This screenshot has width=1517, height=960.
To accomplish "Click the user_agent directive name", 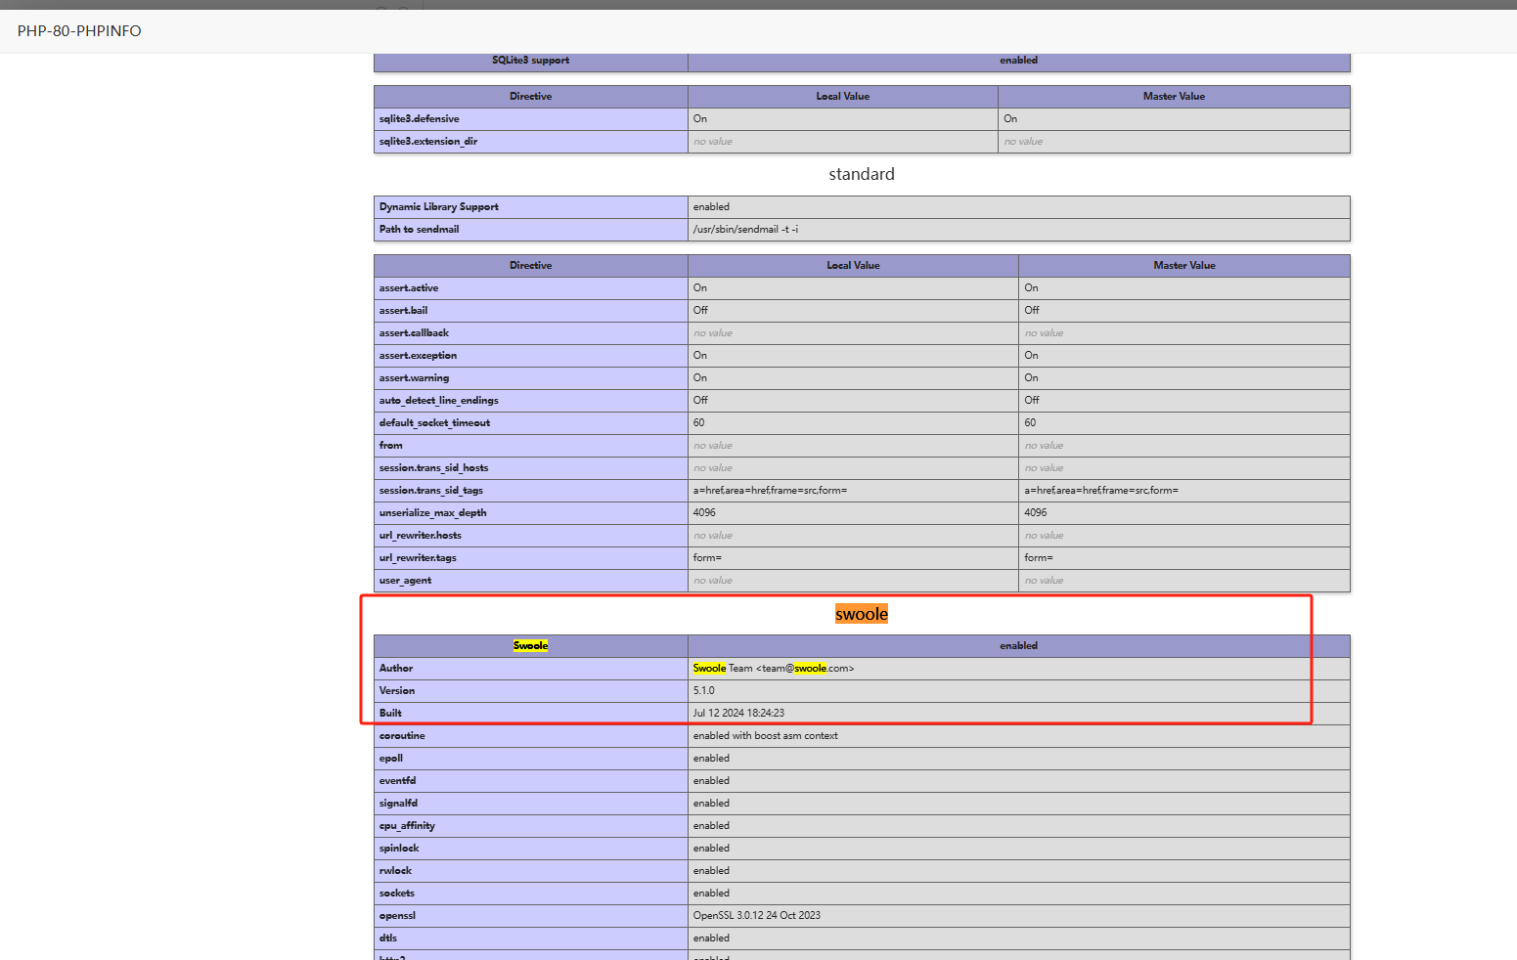I will point(406,581).
